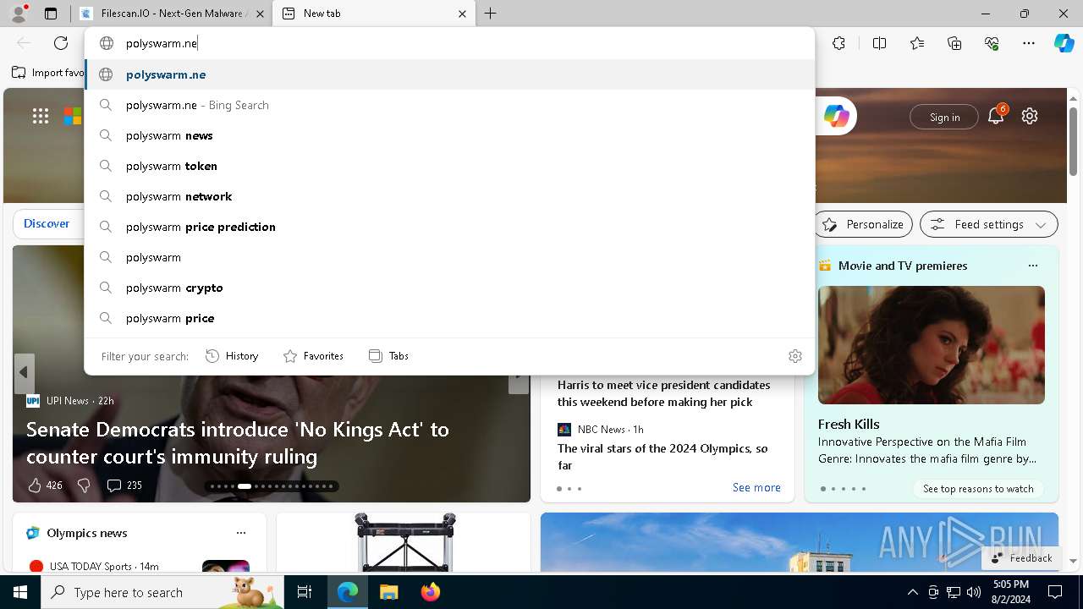
Task: Choose polyswarm price prediction suggestion
Action: (x=449, y=227)
